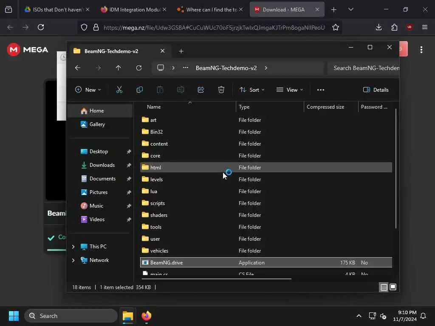Click the Password column header

[x=374, y=107]
